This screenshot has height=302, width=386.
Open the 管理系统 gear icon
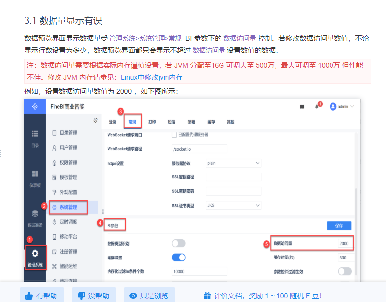click(35, 253)
